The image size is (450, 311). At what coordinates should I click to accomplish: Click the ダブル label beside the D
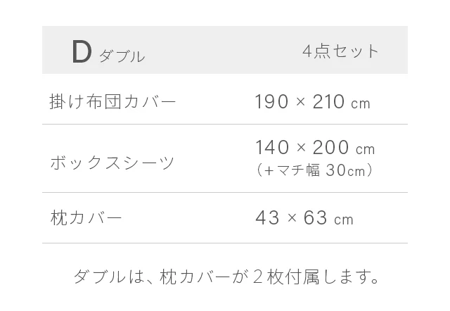(122, 57)
